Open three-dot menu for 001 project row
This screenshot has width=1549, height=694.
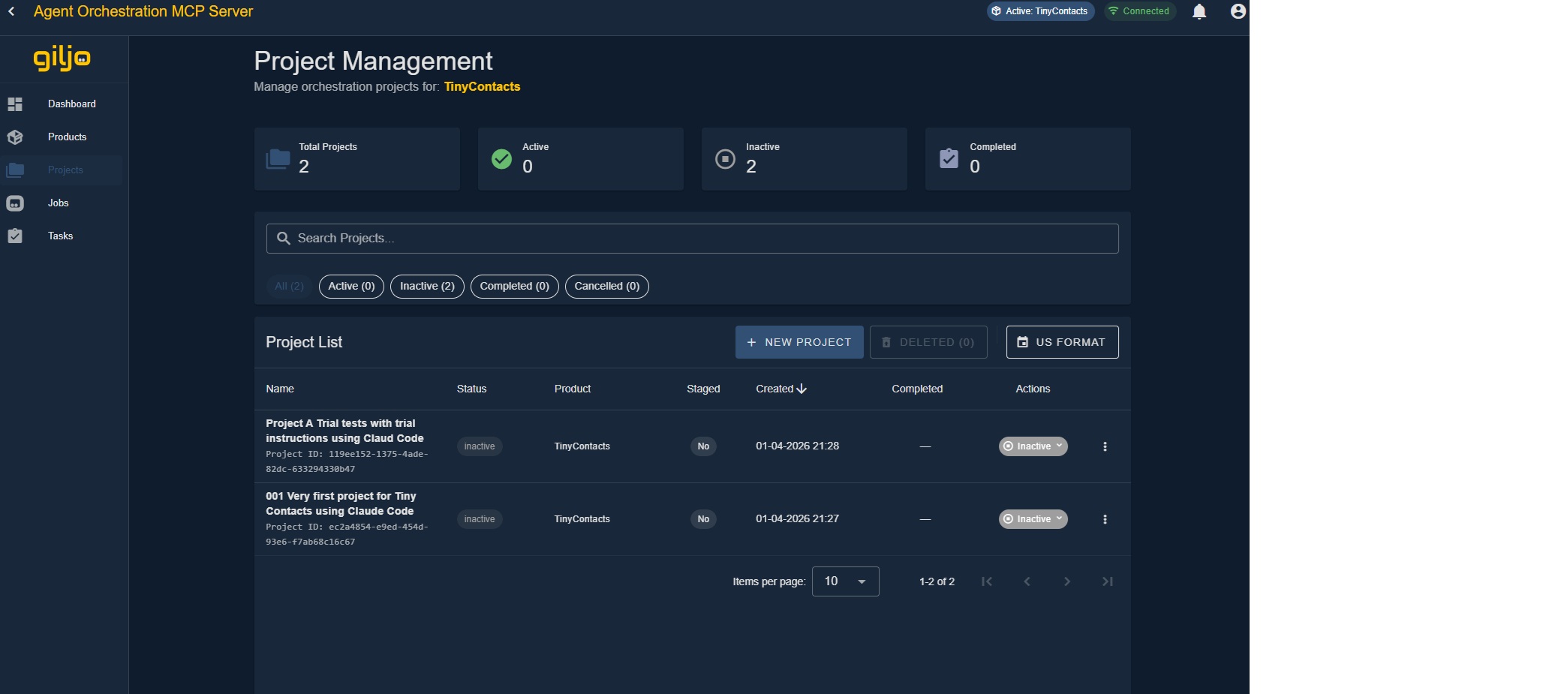[1104, 519]
